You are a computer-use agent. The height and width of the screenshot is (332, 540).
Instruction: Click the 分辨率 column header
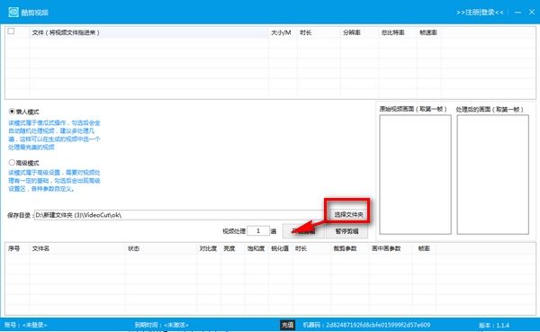(359, 32)
